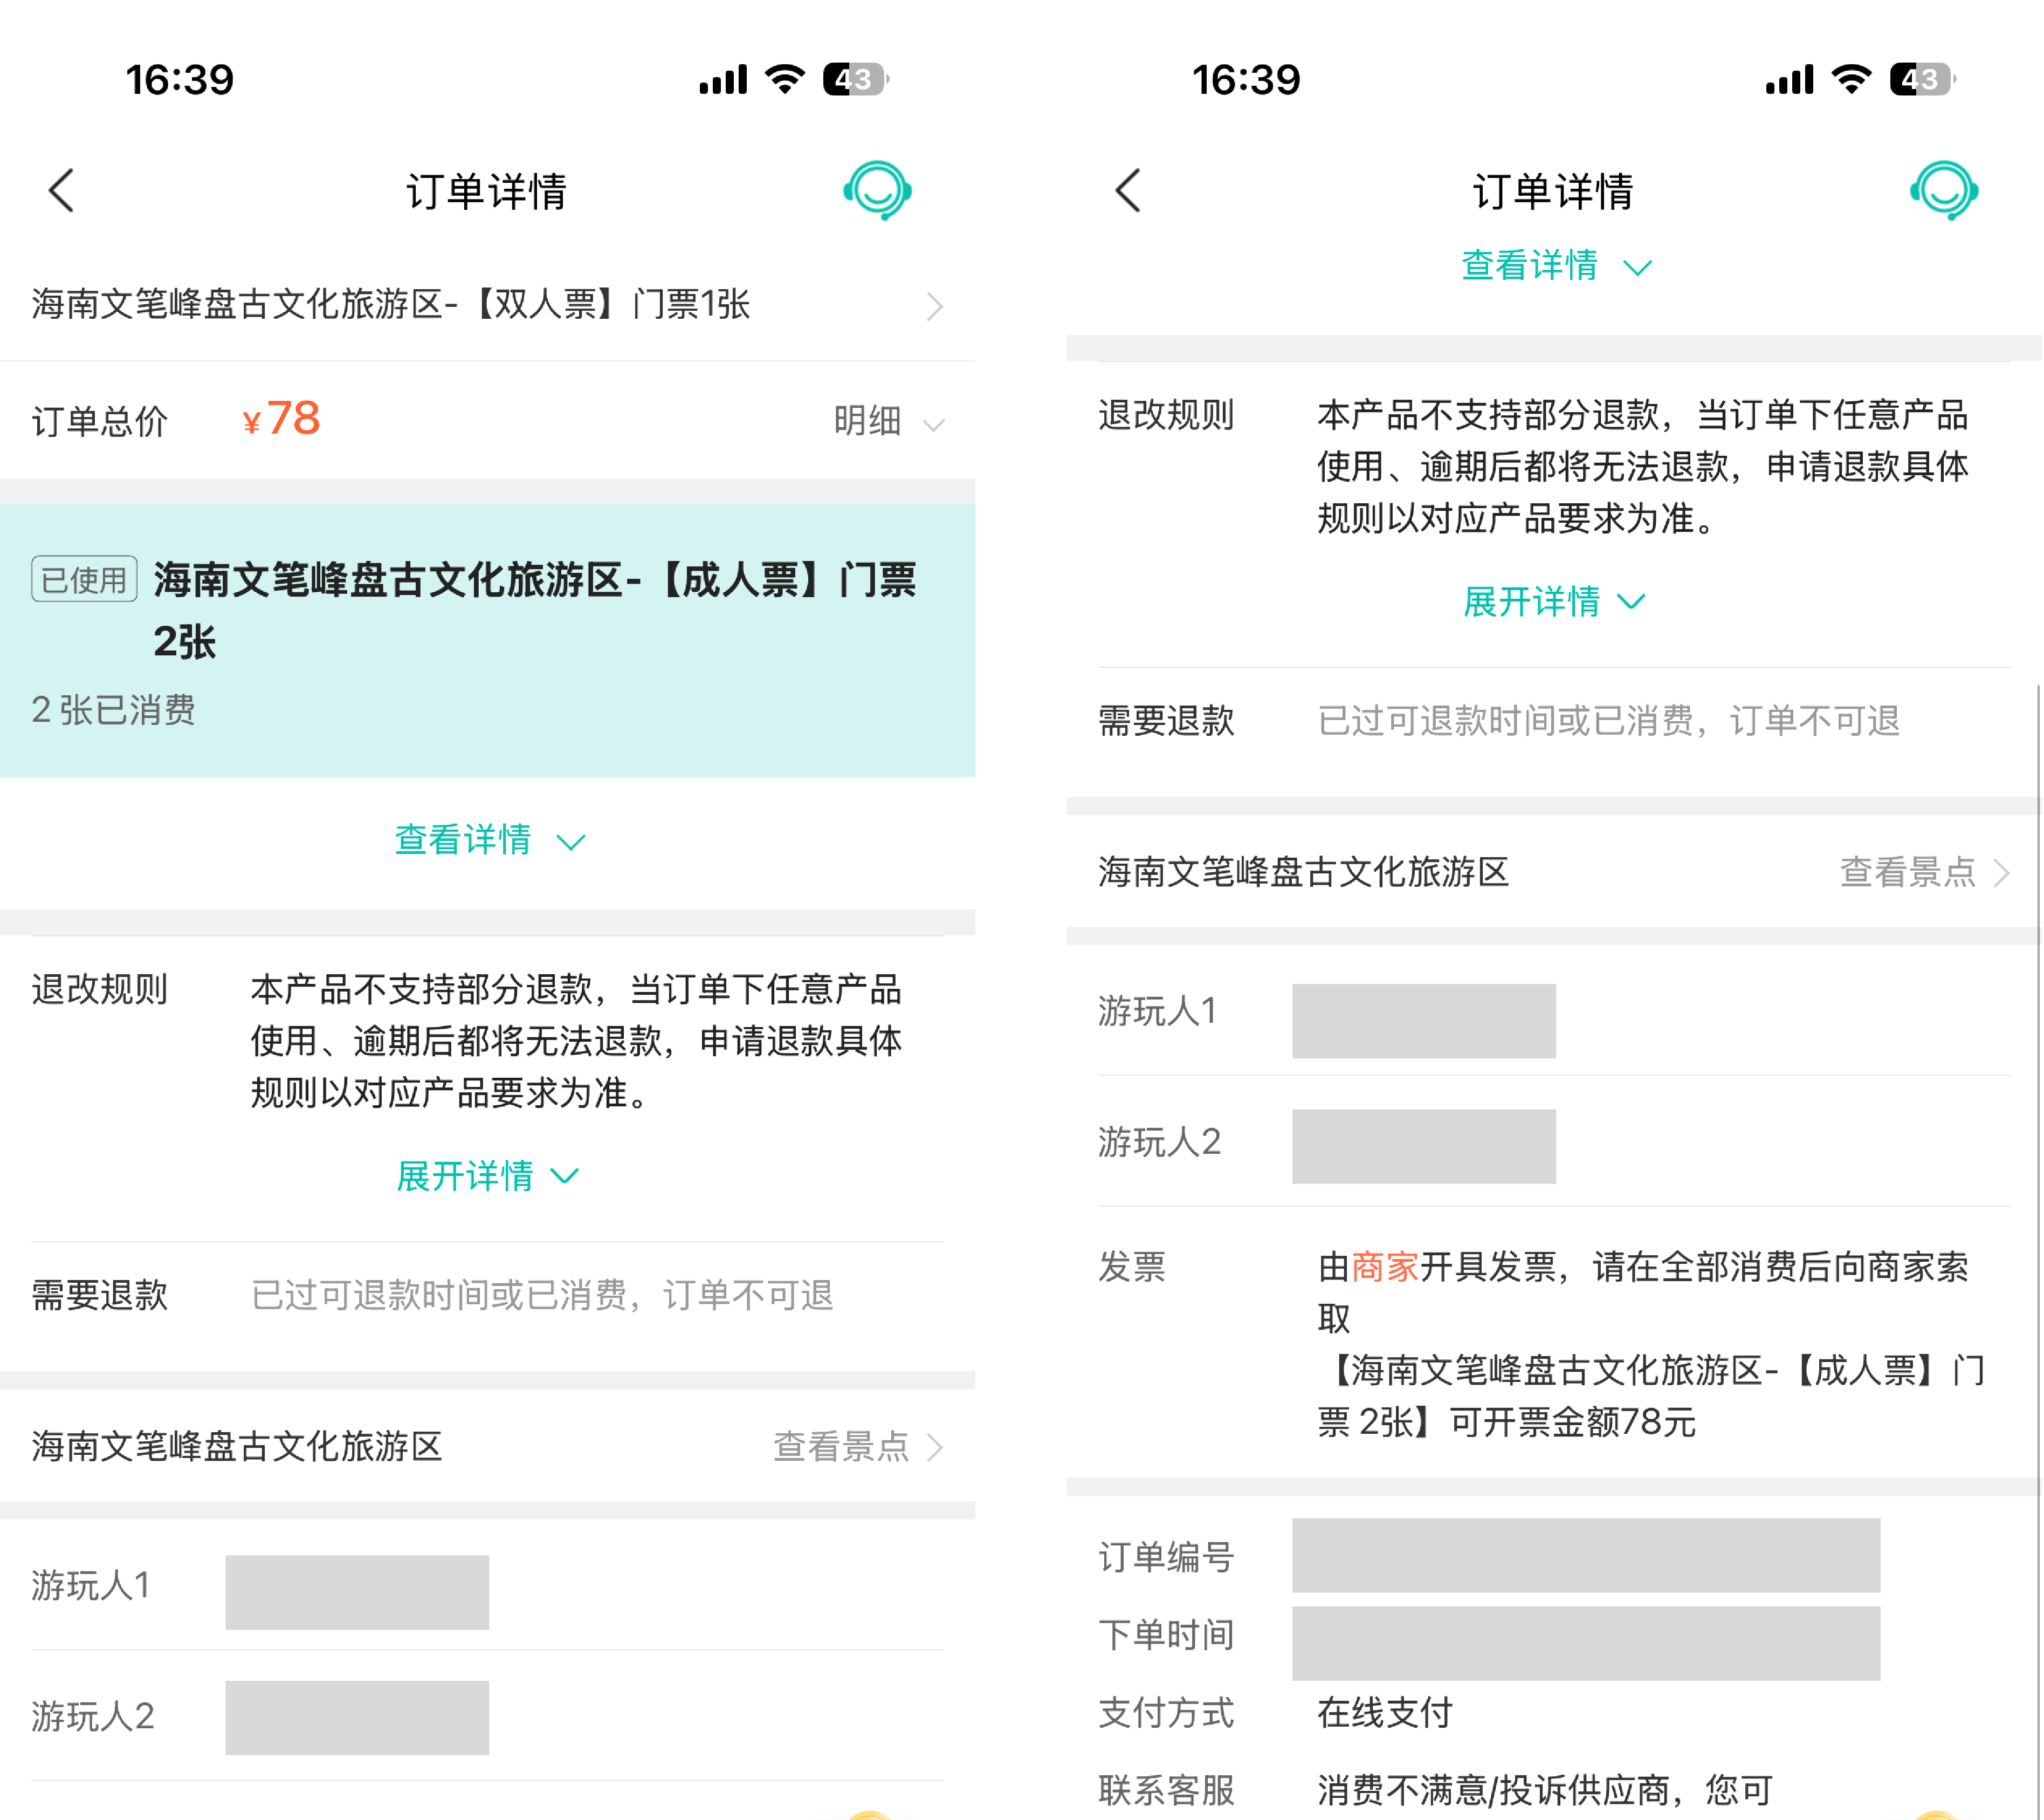Select the 【成人票】门票 2张 card title
Viewport: 2044px width, 1820px height.
point(534,610)
